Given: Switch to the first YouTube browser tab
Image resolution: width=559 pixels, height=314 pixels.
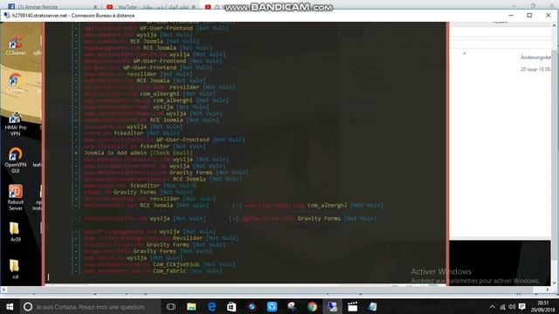Looking at the screenshot, I should click(151, 6).
